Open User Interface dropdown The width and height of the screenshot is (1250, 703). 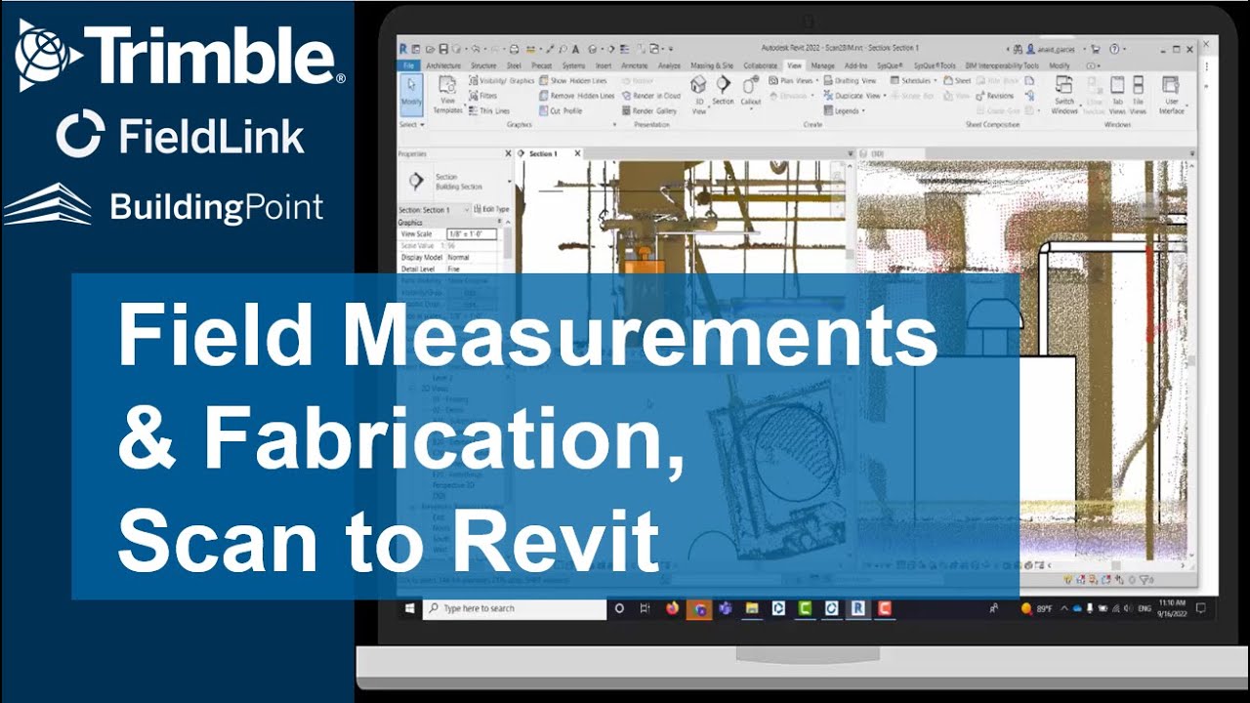pyautogui.click(x=1171, y=96)
